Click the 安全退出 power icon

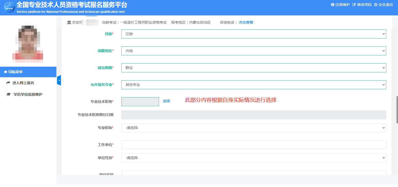(x=376, y=5)
